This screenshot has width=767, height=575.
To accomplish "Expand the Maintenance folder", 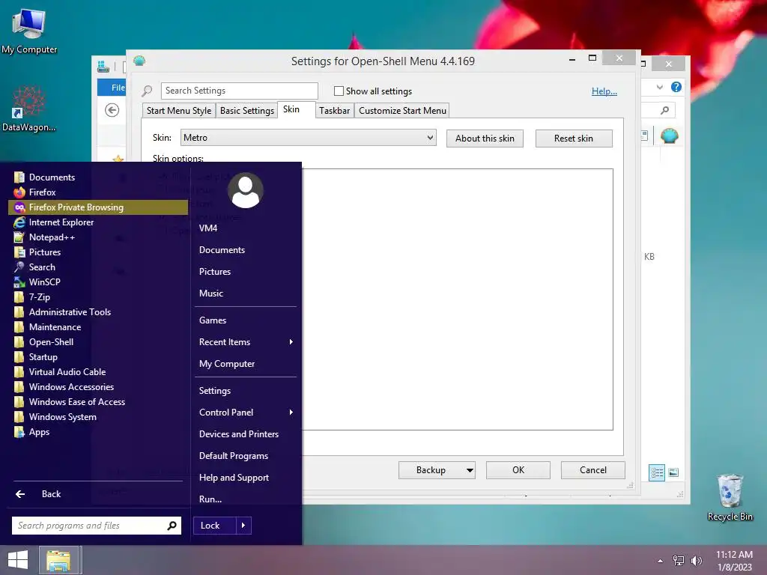I will 98,327.
